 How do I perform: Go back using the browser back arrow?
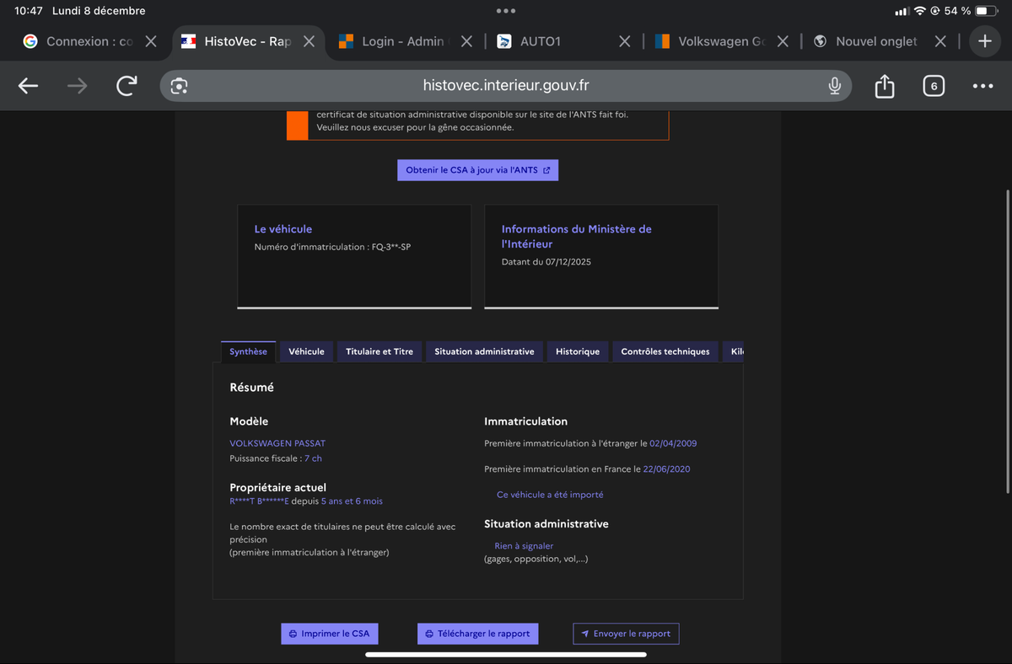pos(28,86)
